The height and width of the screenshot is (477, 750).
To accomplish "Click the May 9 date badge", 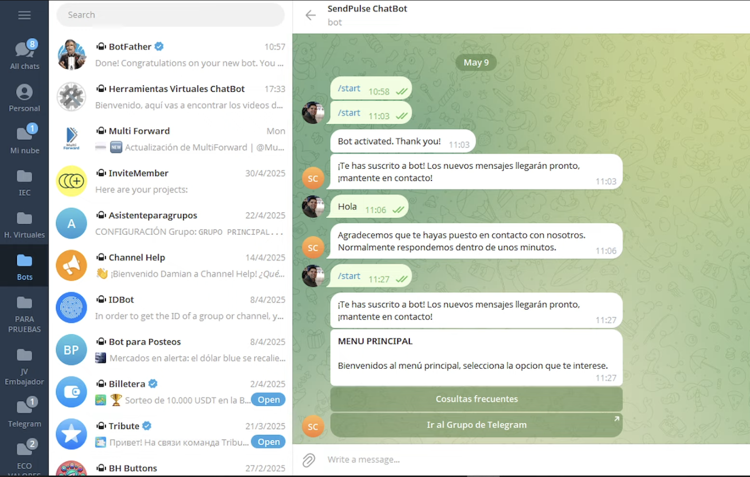I will pos(476,62).
